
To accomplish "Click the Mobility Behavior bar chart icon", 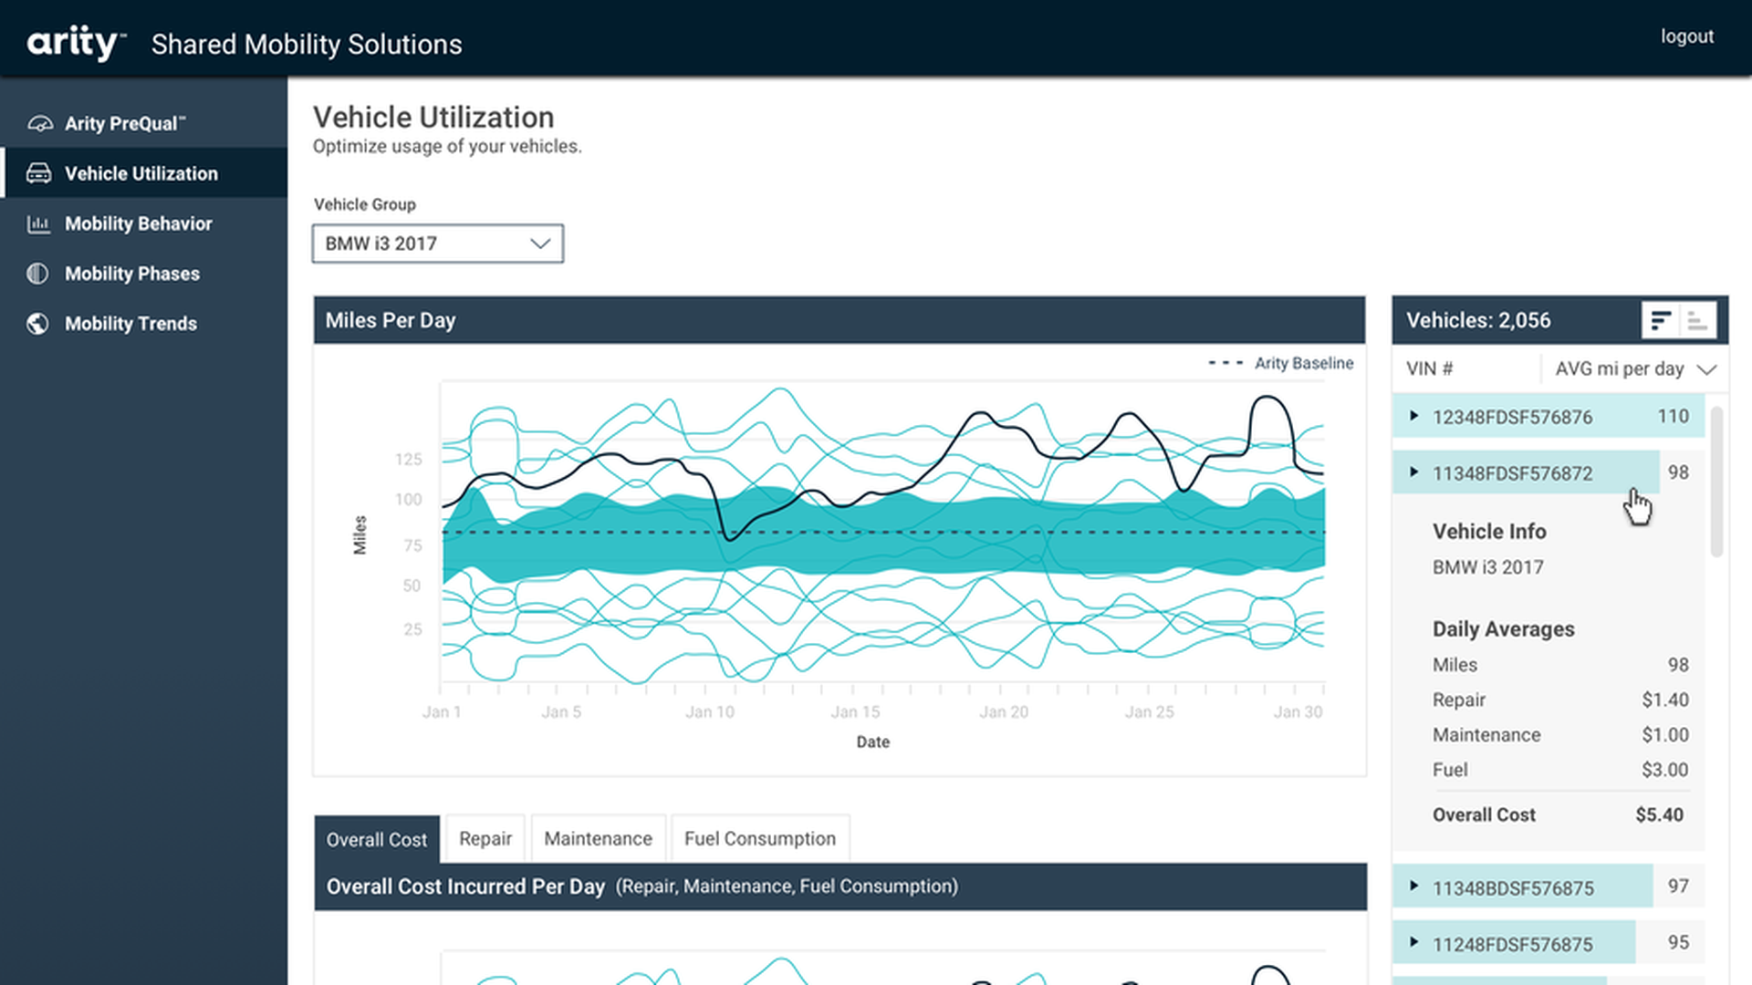I will point(38,223).
